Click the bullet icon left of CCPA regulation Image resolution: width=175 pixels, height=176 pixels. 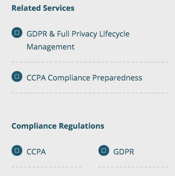point(17,151)
